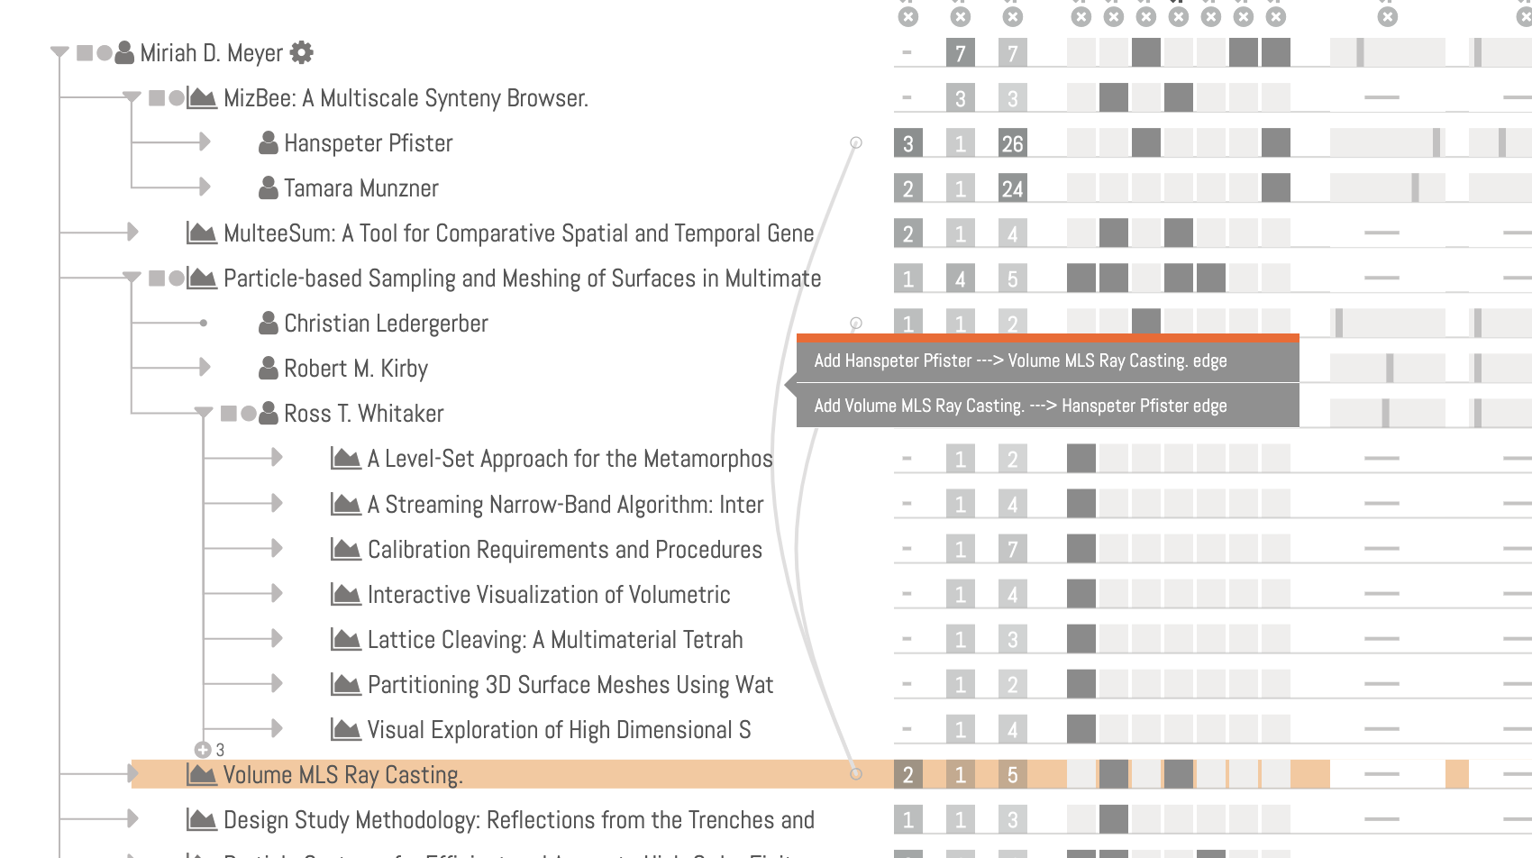Toggle circle marker beside MizBee paper
The height and width of the screenshot is (858, 1532).
click(177, 98)
